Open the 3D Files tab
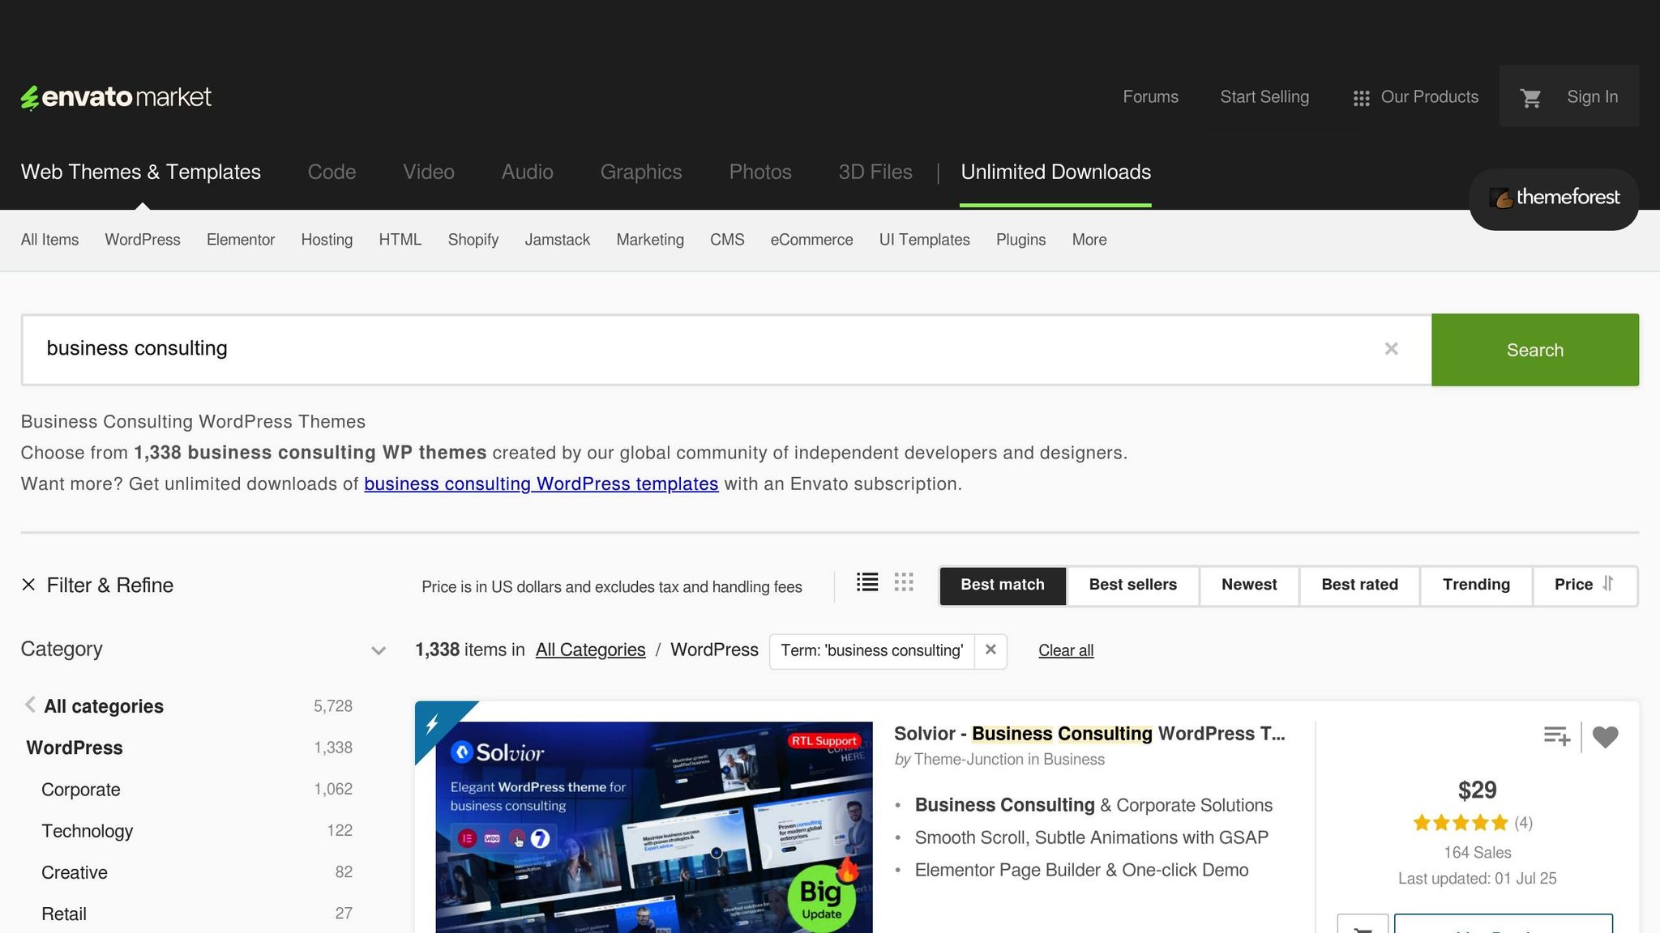1660x933 pixels. (875, 172)
